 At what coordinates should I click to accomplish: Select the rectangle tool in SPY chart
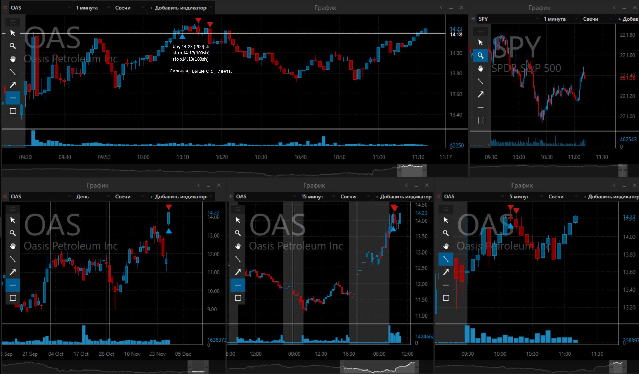tap(481, 121)
